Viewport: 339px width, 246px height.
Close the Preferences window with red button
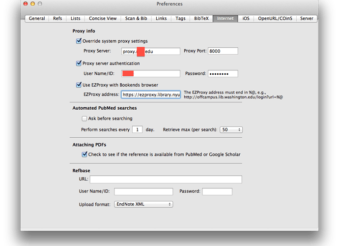click(x=26, y=4)
